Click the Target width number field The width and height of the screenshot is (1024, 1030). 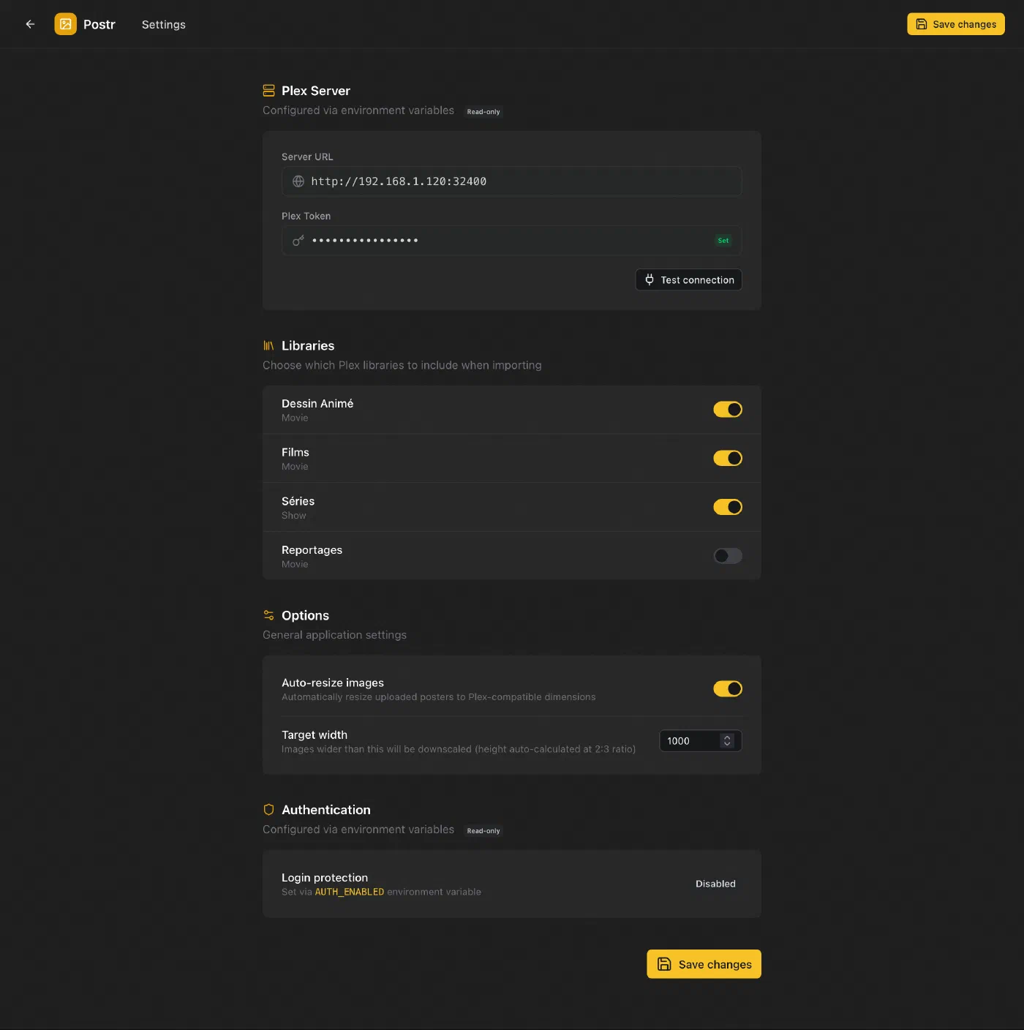[x=701, y=741]
